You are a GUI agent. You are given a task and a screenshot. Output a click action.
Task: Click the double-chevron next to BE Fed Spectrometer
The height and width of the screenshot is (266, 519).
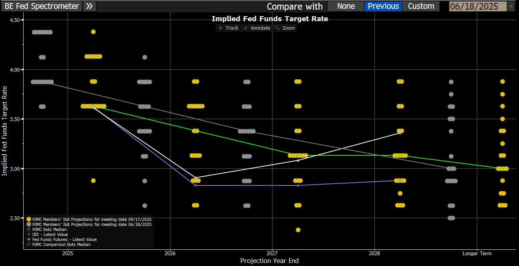[89, 6]
